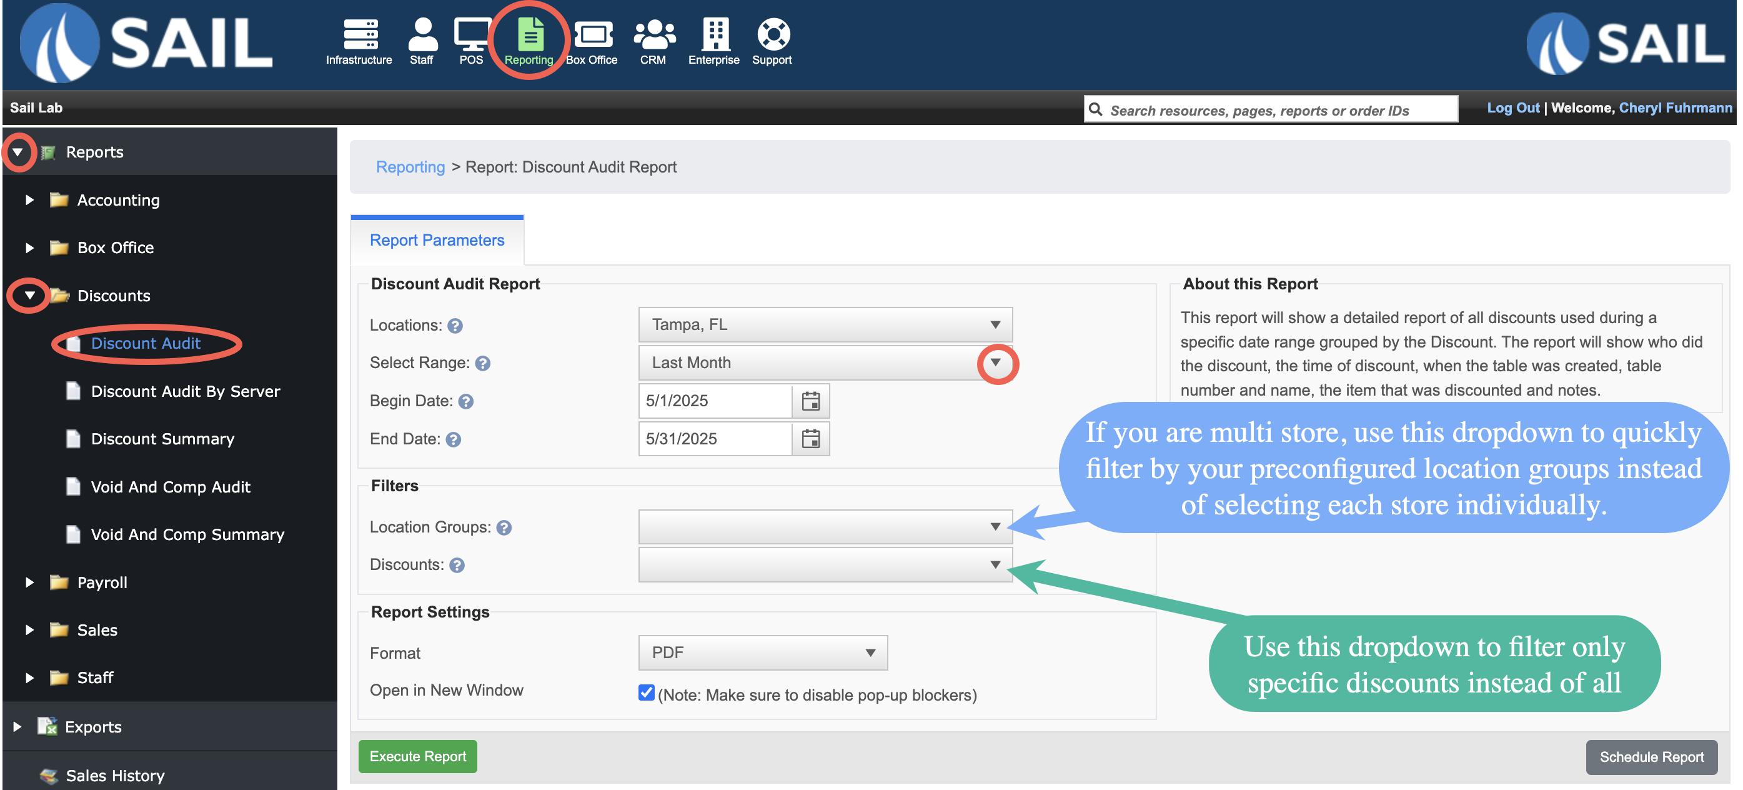The height and width of the screenshot is (790, 1743).
Task: Open the Staff person icon
Action: (422, 35)
